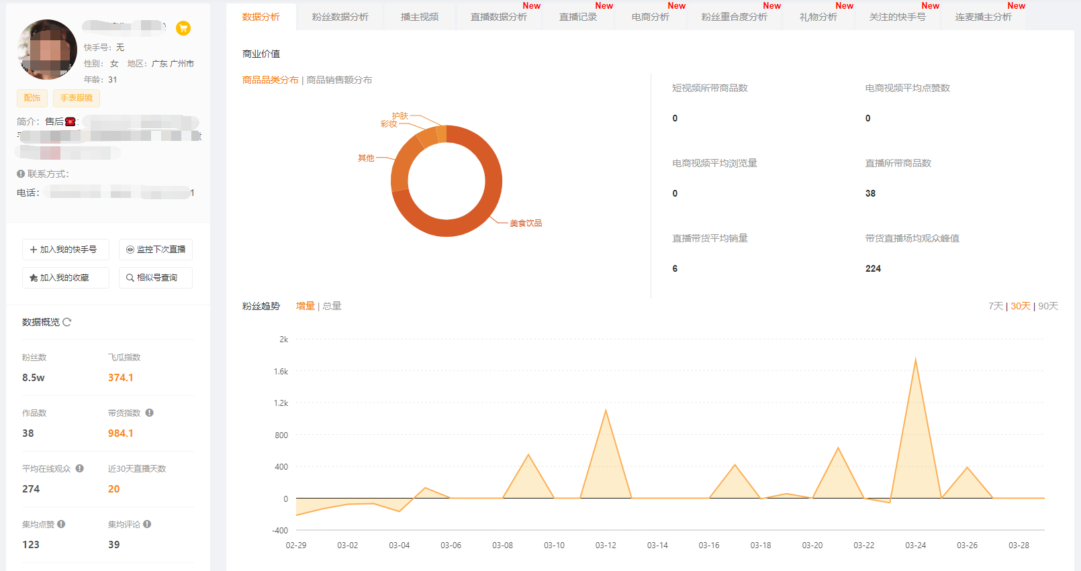Open the 直播数据分析 tab

(x=499, y=17)
